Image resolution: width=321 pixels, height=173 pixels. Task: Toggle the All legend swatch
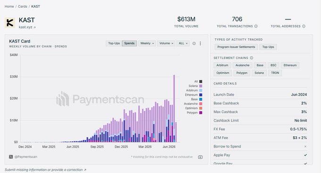201,81
